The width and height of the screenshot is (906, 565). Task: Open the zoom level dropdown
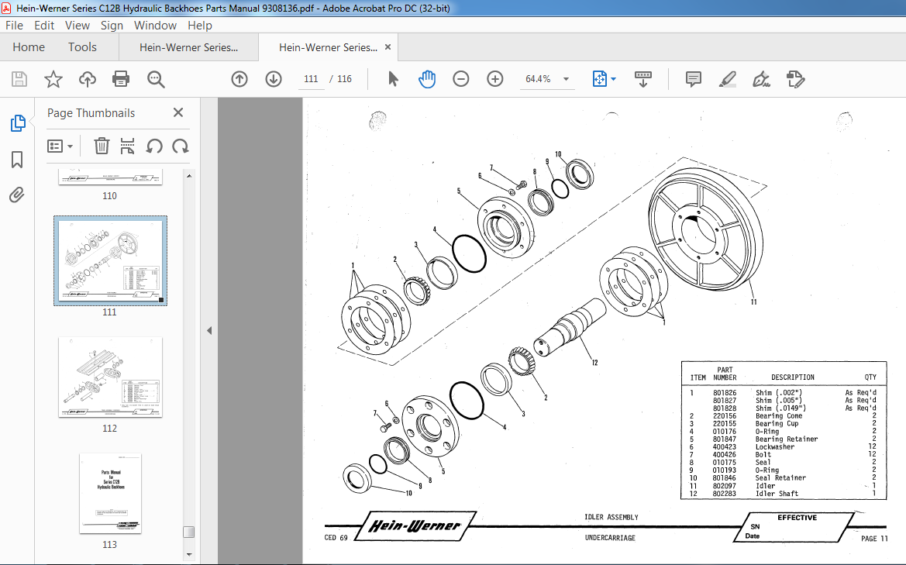[567, 79]
